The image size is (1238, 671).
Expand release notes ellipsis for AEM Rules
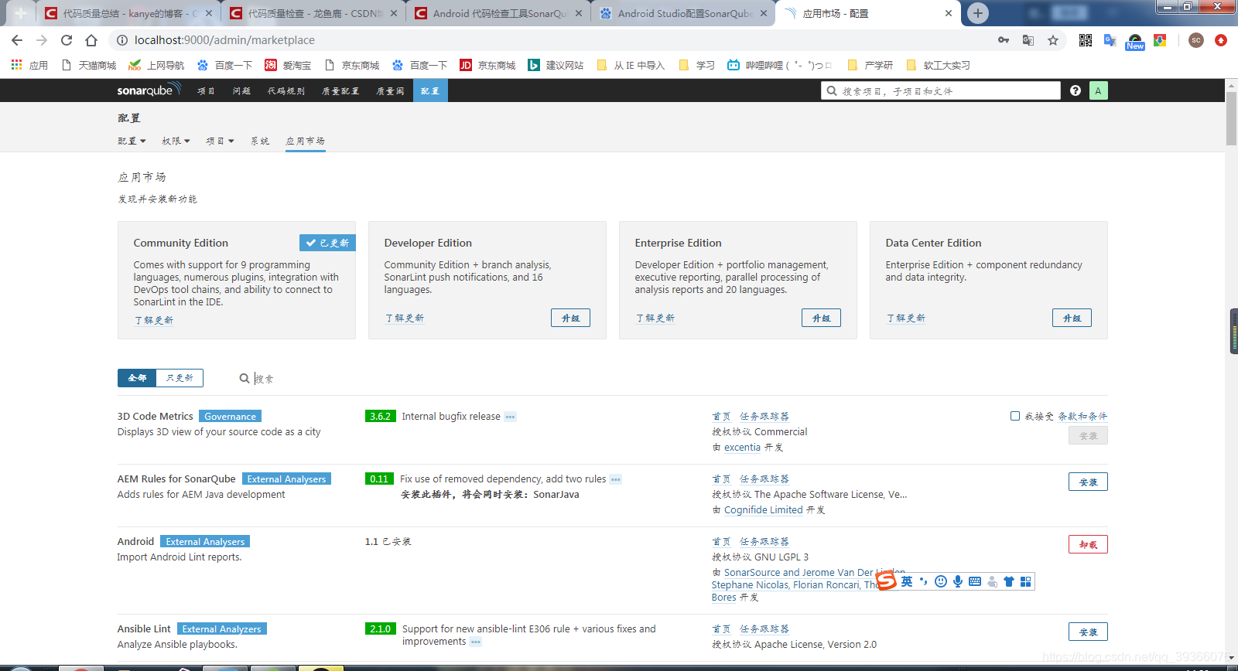615,479
